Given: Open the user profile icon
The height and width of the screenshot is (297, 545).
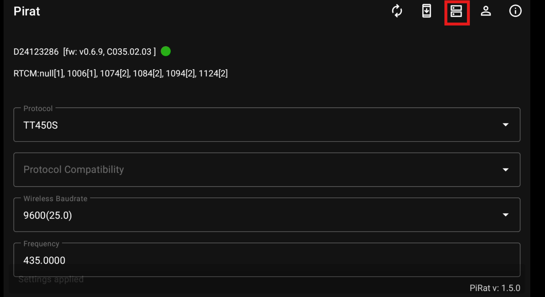Looking at the screenshot, I should pos(486,11).
